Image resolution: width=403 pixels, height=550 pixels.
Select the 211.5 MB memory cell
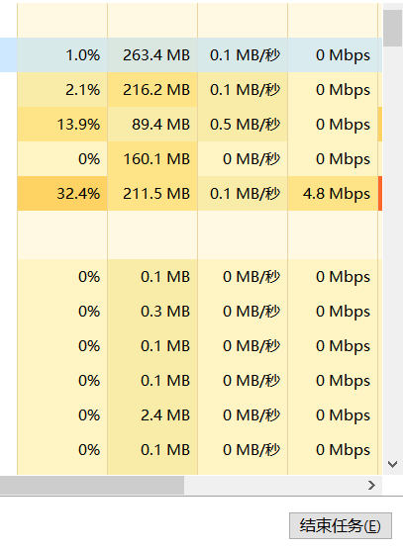pyautogui.click(x=152, y=193)
